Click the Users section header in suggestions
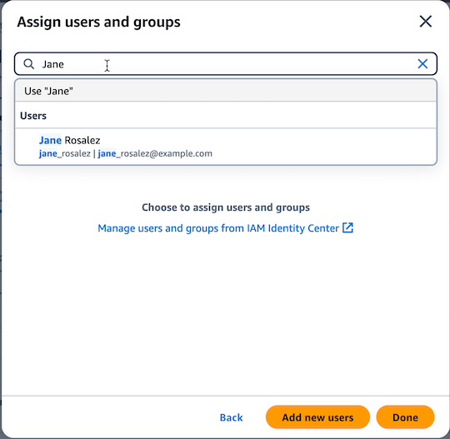Screen dimensions: 450x439 [33, 116]
